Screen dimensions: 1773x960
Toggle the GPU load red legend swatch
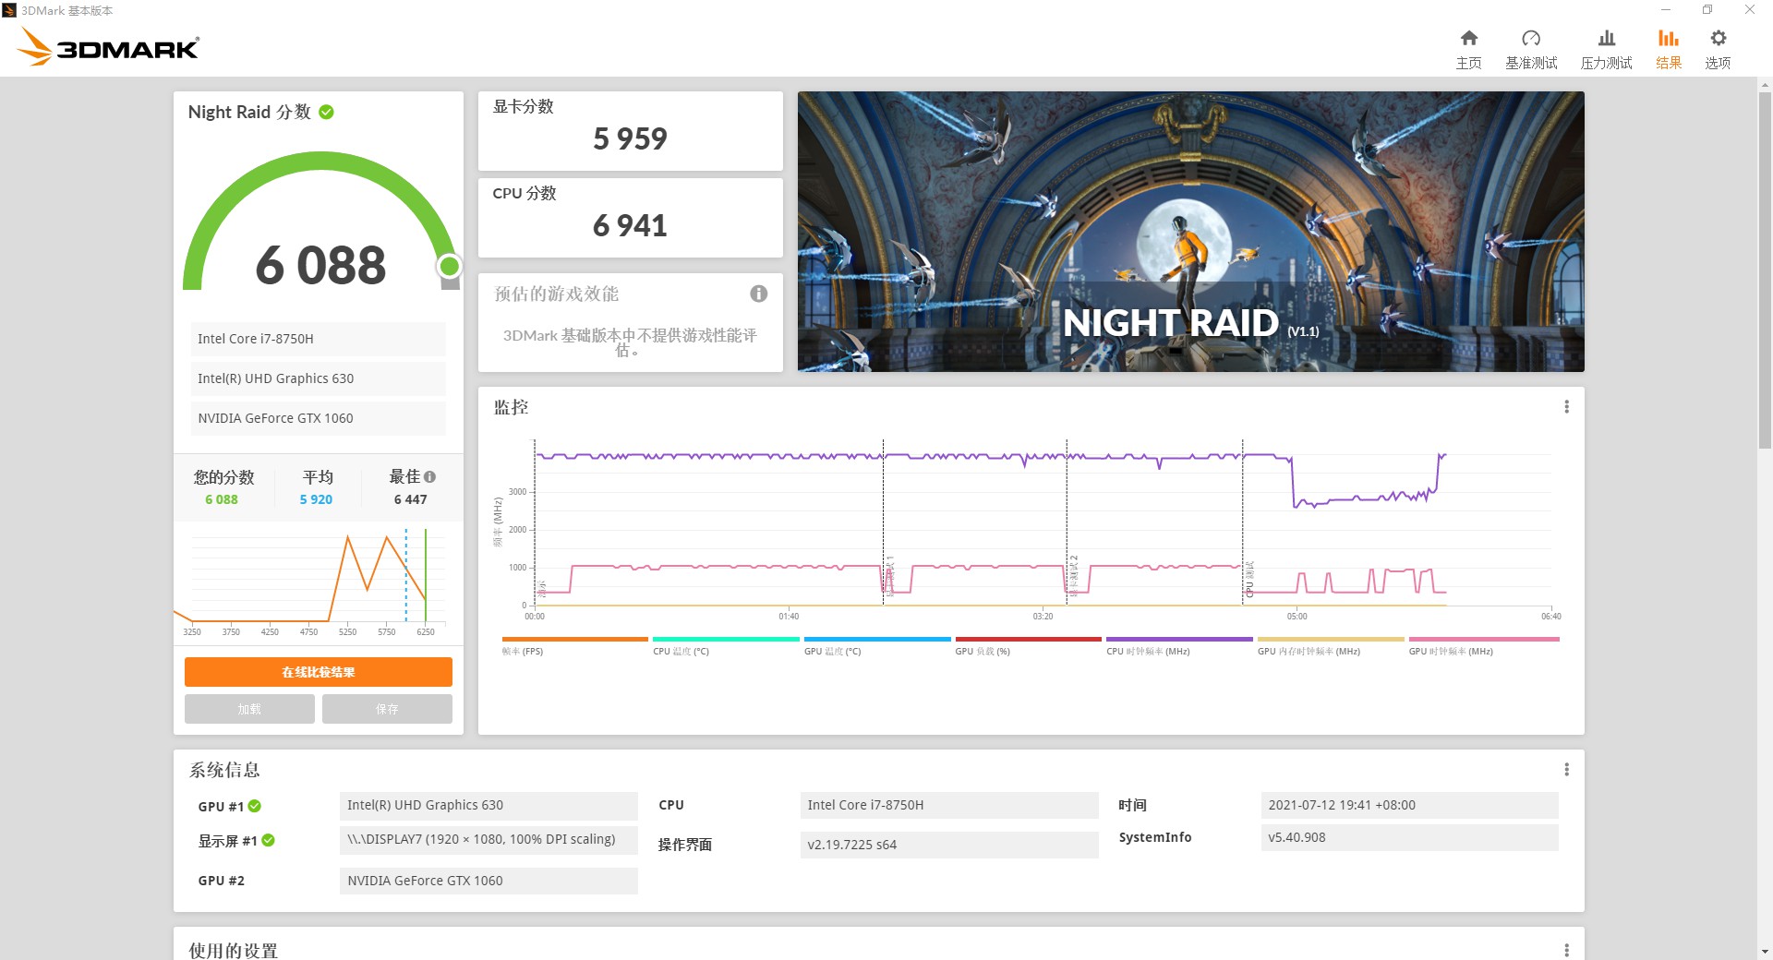(x=1028, y=639)
